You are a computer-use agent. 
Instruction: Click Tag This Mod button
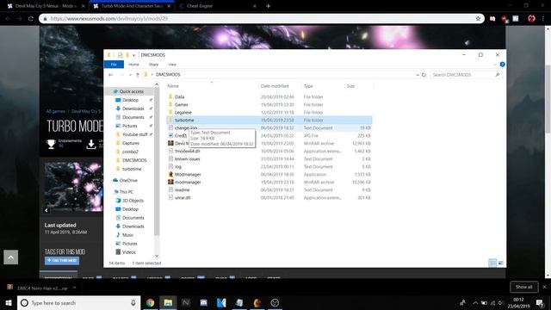click(62, 260)
